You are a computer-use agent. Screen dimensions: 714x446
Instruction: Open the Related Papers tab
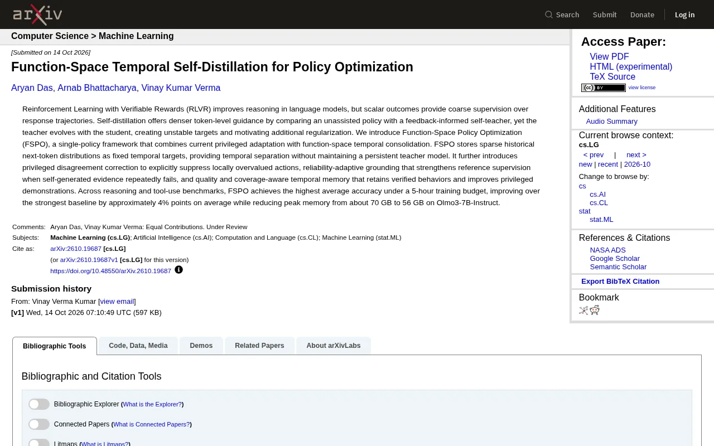coord(259,346)
